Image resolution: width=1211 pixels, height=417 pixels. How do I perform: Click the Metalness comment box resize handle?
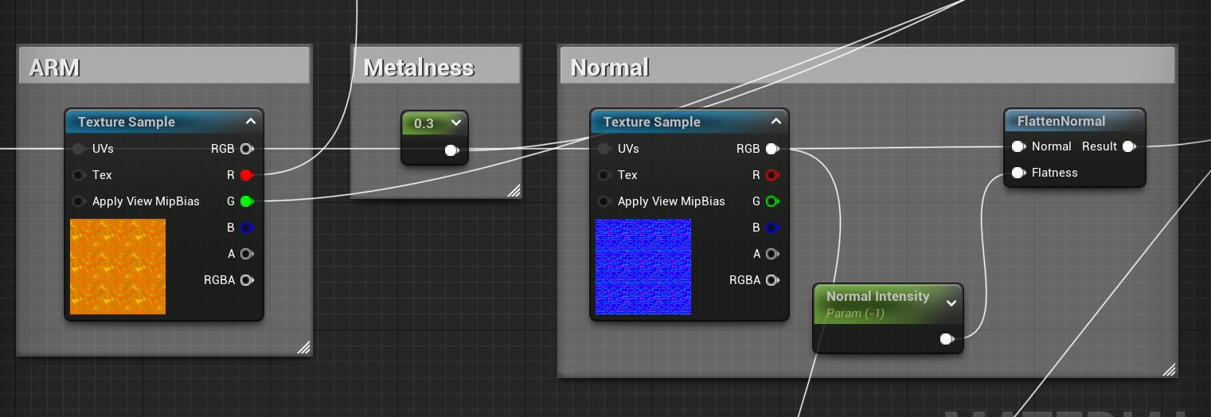click(514, 189)
